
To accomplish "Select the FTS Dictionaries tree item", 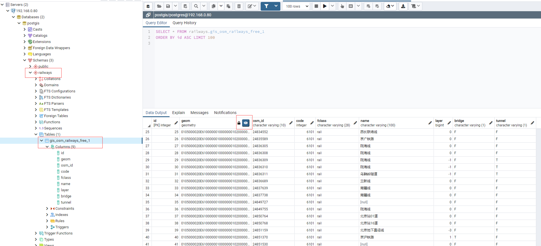I will click(x=57, y=97).
